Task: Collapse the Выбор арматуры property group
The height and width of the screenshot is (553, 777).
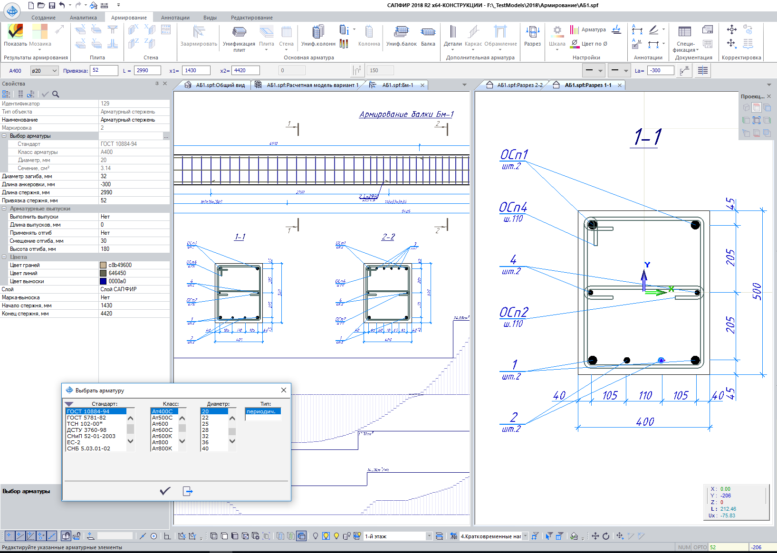Action: [4, 136]
